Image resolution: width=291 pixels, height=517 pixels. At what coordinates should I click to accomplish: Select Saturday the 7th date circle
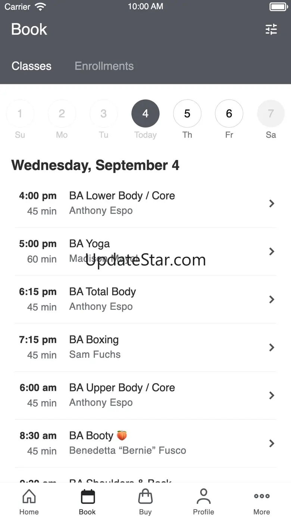[271, 114]
